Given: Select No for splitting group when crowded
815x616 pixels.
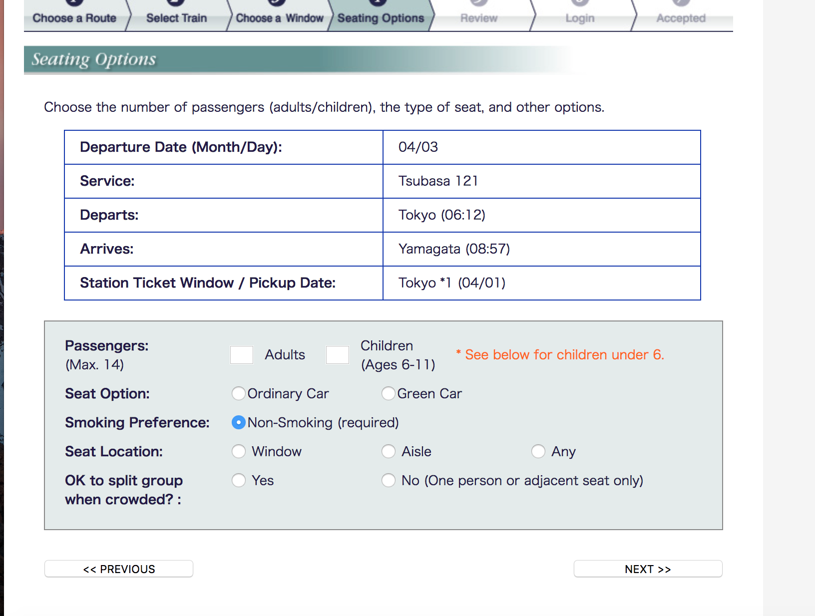Looking at the screenshot, I should coord(389,480).
